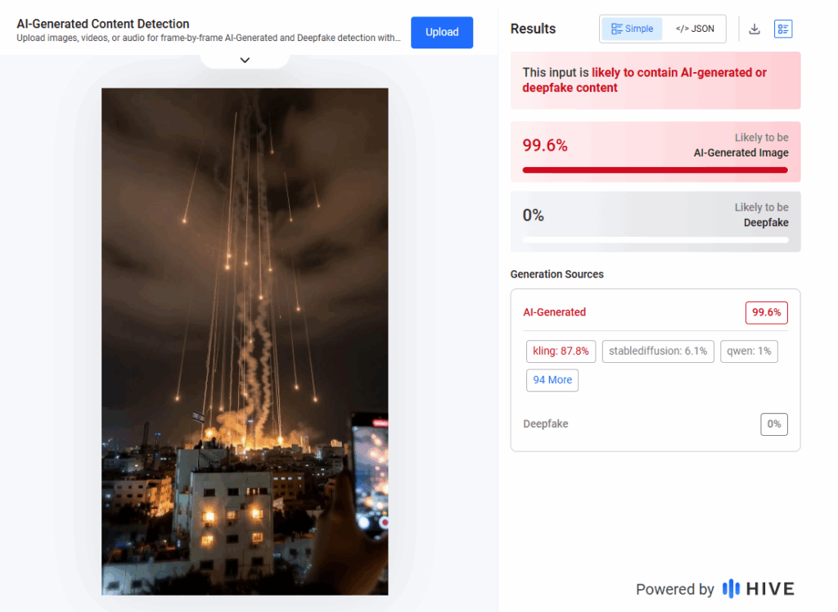Switch to the Simple results view
Viewport: 838px width, 612px height.
tap(632, 29)
